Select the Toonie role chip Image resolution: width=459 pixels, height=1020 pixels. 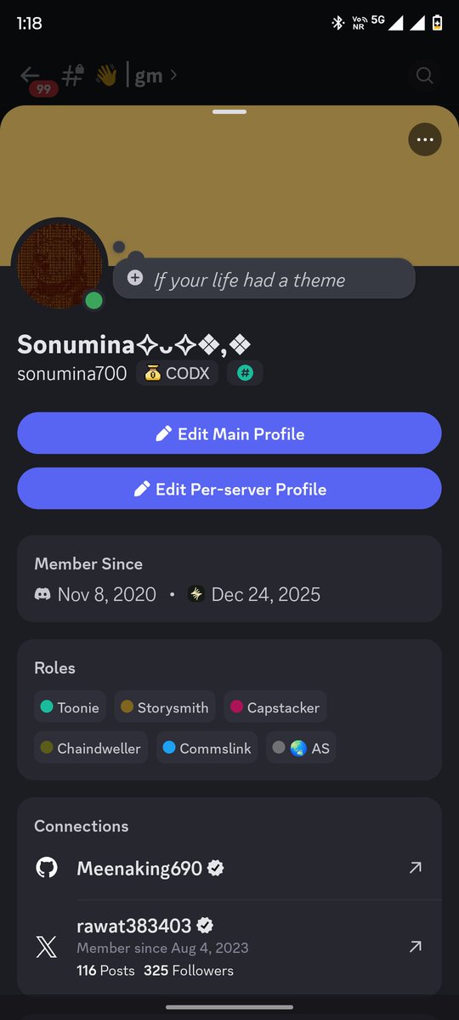(70, 707)
